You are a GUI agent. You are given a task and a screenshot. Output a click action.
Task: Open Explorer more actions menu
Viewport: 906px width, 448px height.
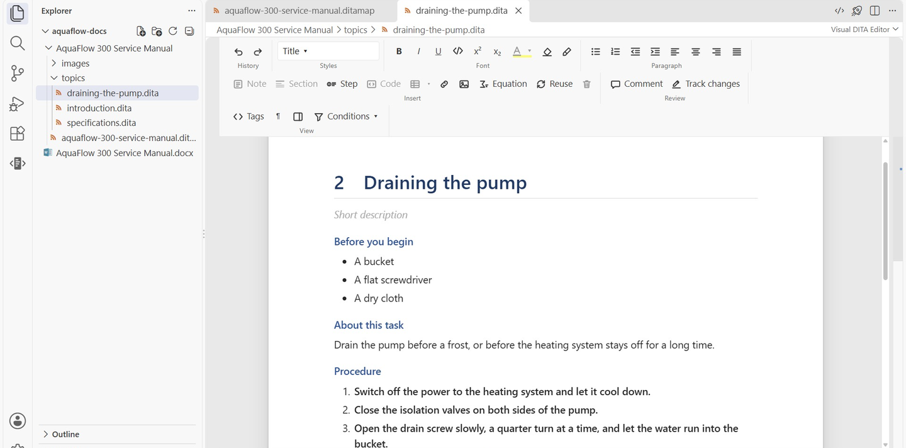click(x=192, y=11)
